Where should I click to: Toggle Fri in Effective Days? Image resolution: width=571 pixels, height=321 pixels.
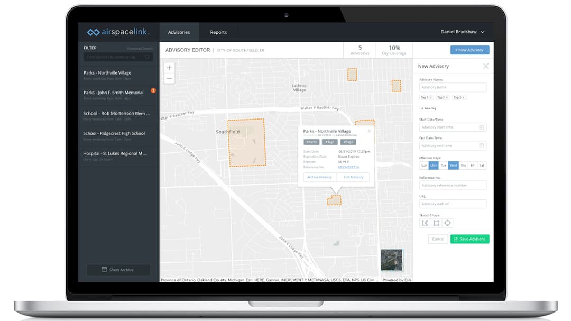pos(472,166)
